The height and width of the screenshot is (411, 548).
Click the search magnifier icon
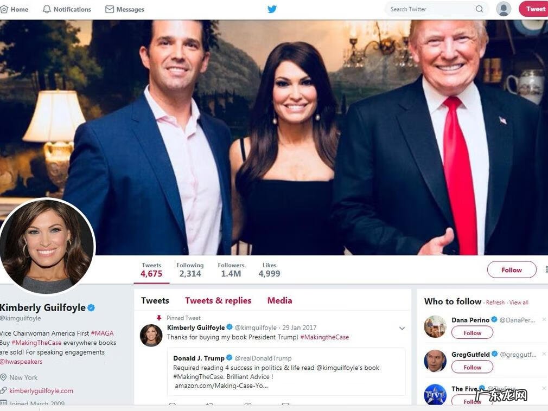479,9
